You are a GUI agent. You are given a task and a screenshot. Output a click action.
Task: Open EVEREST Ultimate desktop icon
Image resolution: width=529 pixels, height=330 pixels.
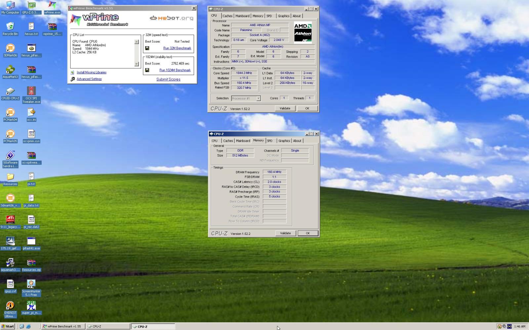point(10,310)
